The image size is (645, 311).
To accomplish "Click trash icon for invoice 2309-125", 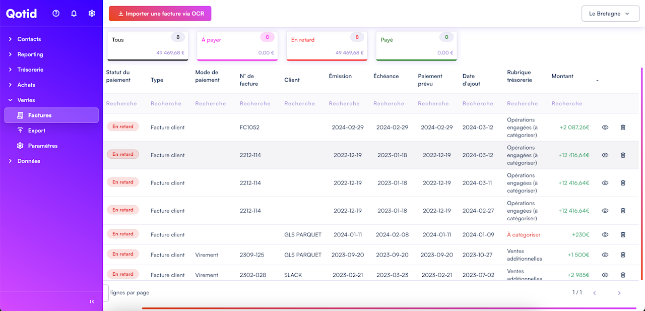I will pos(623,255).
